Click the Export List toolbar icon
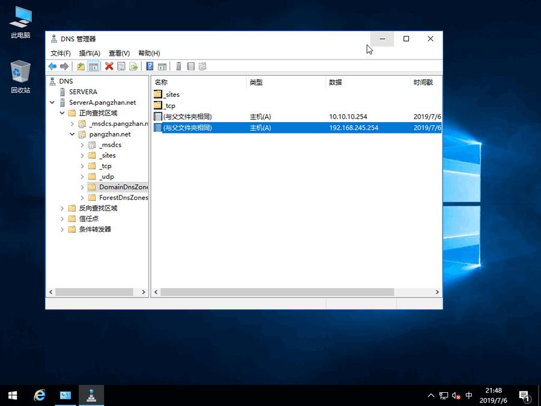 coord(133,66)
